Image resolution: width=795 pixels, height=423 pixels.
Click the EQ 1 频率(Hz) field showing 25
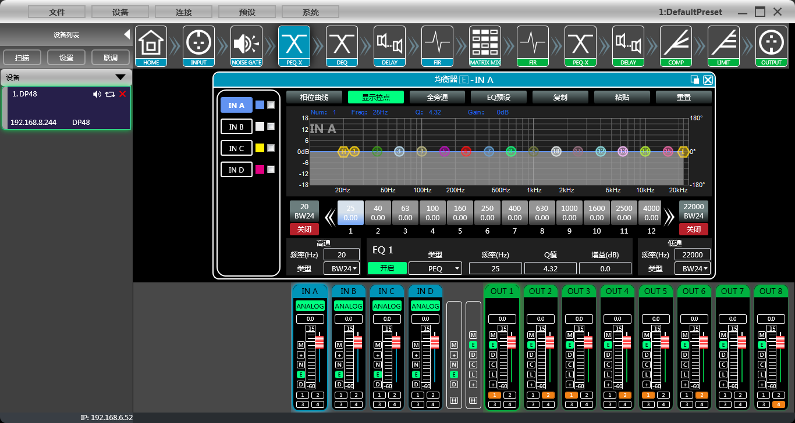(x=495, y=268)
